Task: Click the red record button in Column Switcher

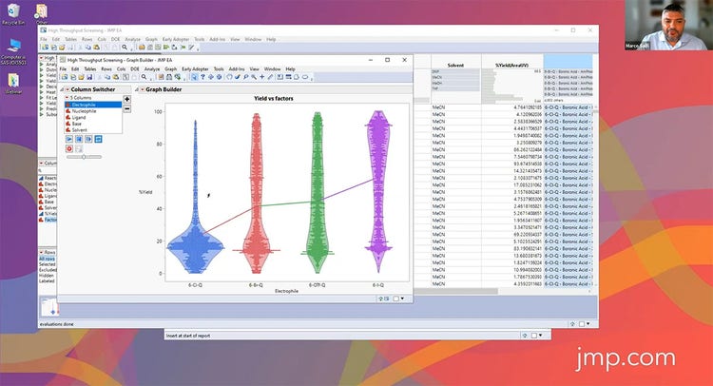Action: [69, 148]
